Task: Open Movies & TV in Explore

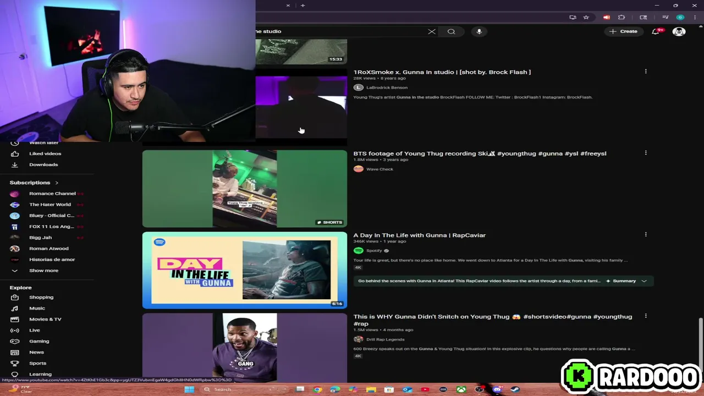Action: coord(45,320)
